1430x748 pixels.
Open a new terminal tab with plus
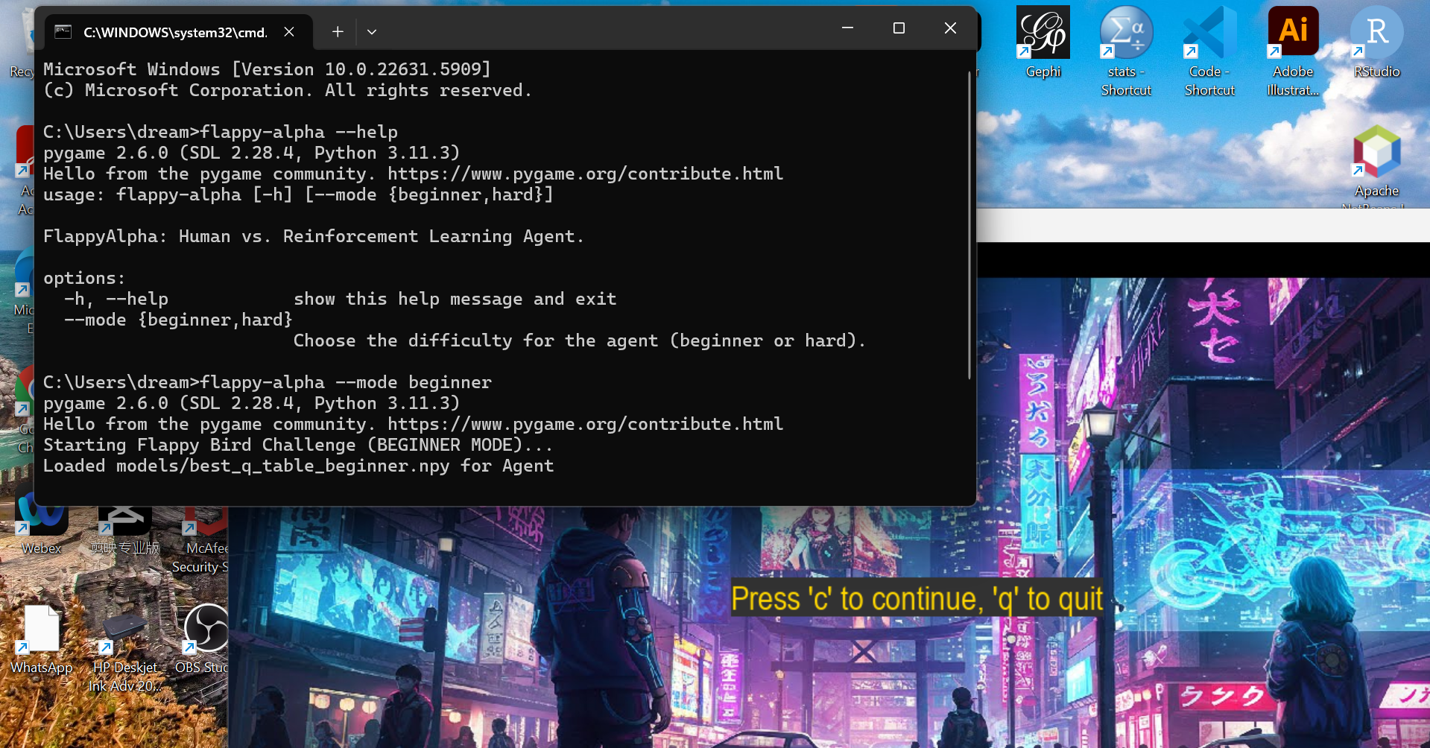click(x=338, y=31)
